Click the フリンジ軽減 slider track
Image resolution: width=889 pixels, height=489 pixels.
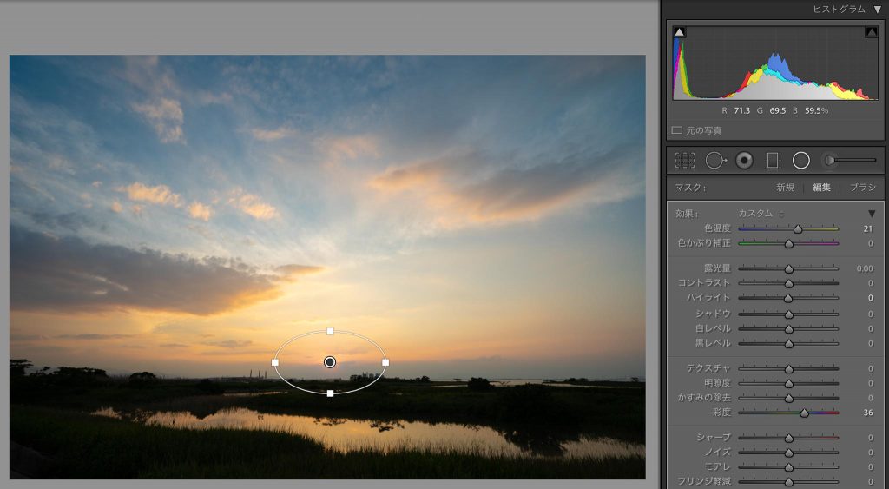point(788,482)
